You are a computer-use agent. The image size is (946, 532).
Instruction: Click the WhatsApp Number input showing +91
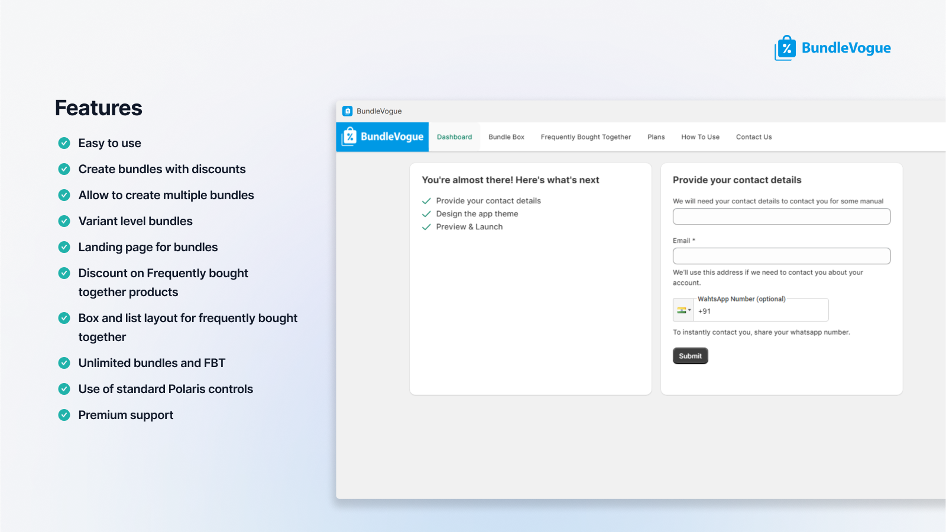761,311
